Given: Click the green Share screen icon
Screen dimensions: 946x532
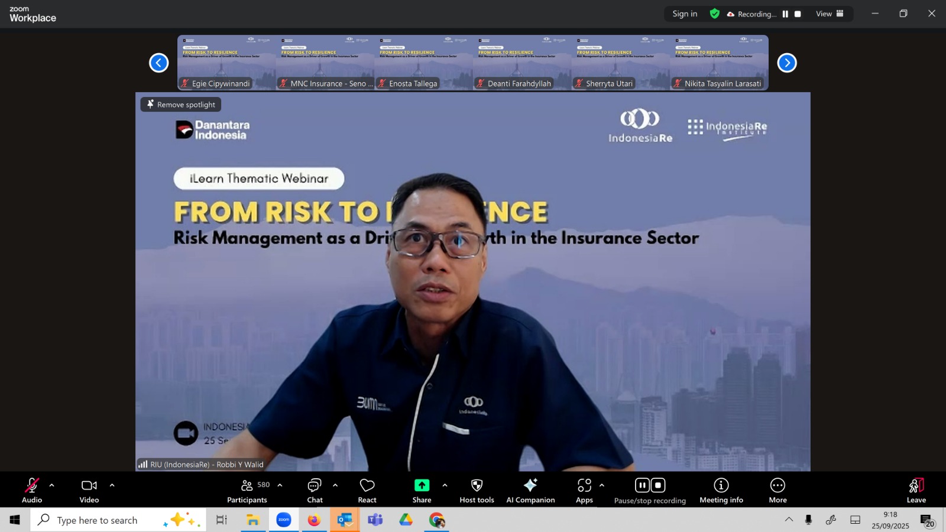Looking at the screenshot, I should tap(422, 485).
